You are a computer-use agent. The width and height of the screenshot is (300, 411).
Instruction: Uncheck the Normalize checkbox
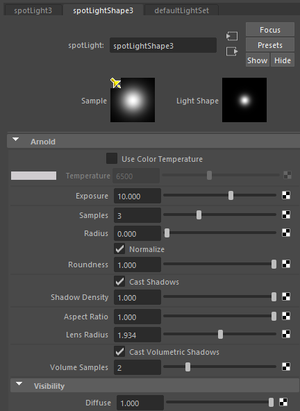tap(119, 249)
